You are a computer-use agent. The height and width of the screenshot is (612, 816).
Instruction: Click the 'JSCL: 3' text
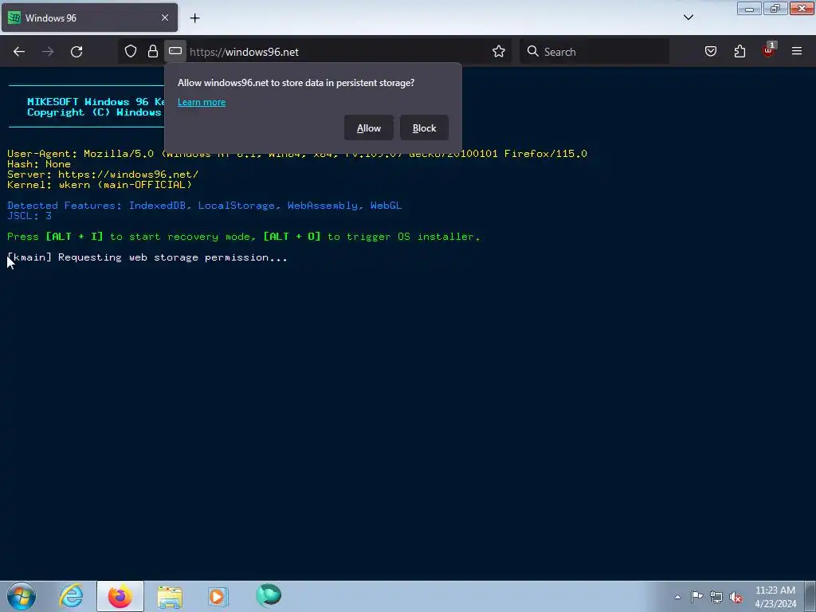tap(29, 216)
